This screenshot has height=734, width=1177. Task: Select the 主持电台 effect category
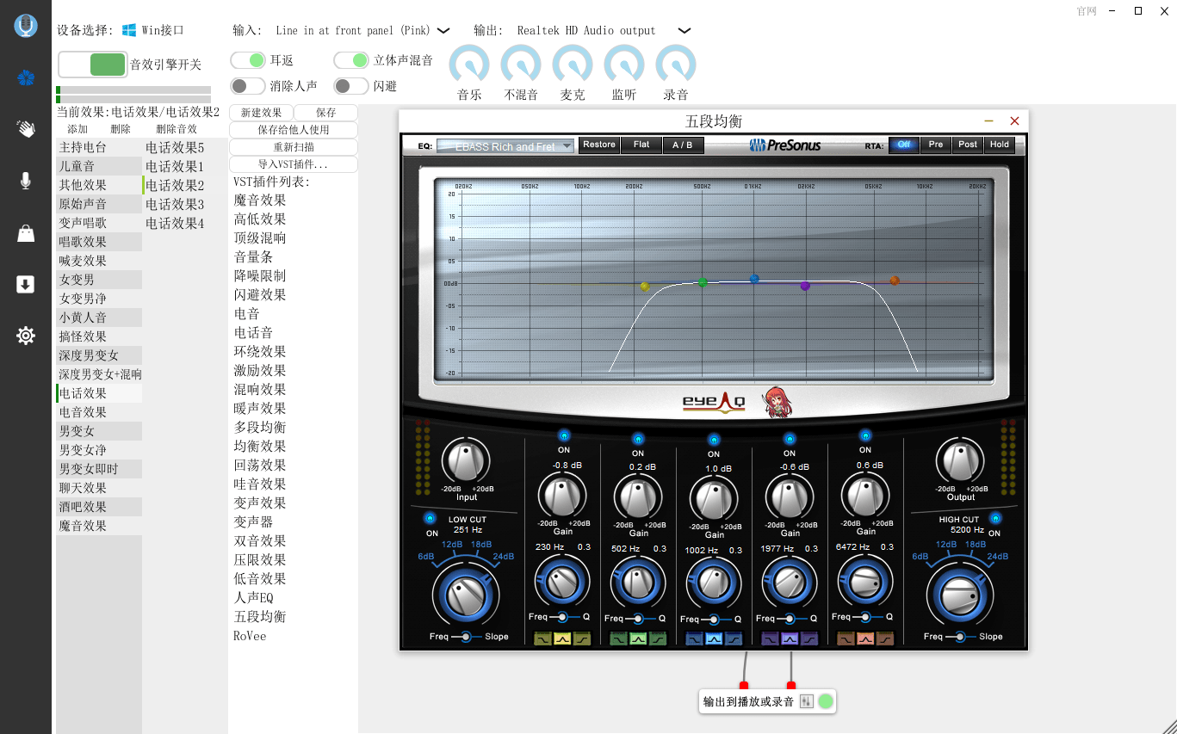(x=99, y=147)
